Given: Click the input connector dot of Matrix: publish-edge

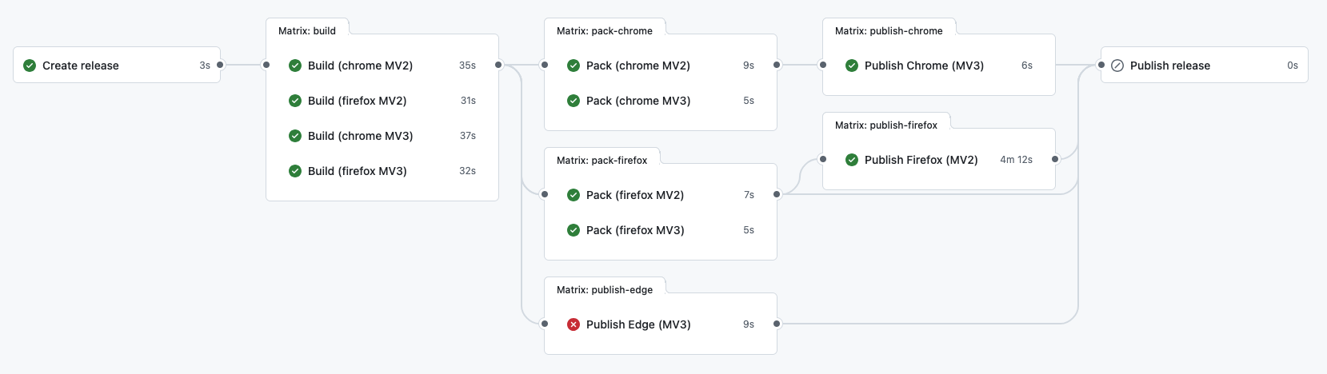Looking at the screenshot, I should click(545, 324).
